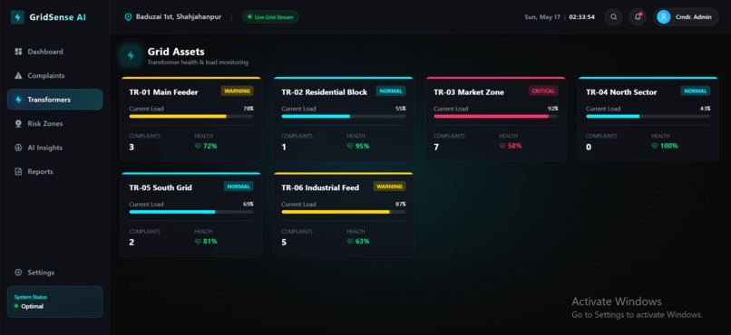Viewport: 731px width, 335px height.
Task: Open Settings from the sidebar
Action: [x=55, y=273]
